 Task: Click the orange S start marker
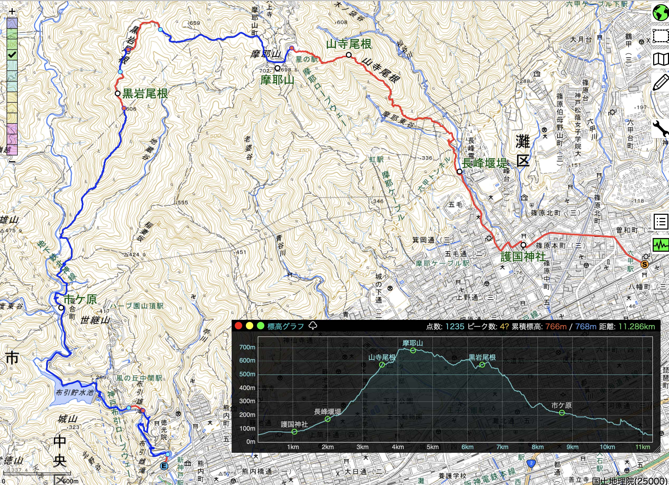[645, 264]
